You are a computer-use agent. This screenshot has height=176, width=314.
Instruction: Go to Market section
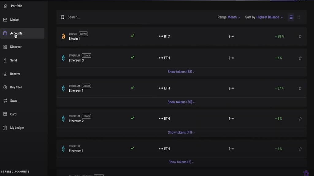point(15,20)
